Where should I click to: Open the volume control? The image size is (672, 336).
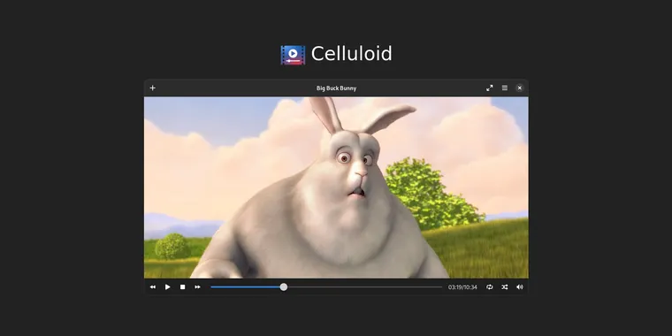(x=519, y=287)
